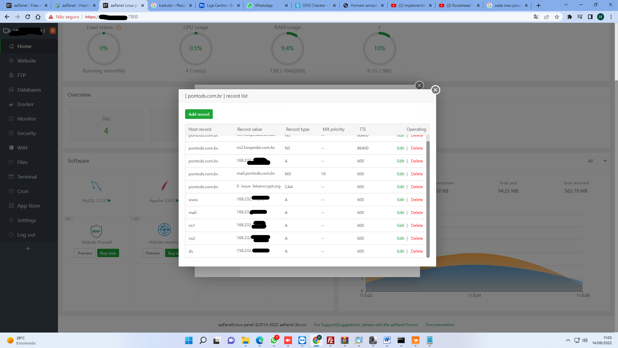Expand the system tray hidden icons chevron
The image size is (618, 348).
(x=568, y=340)
